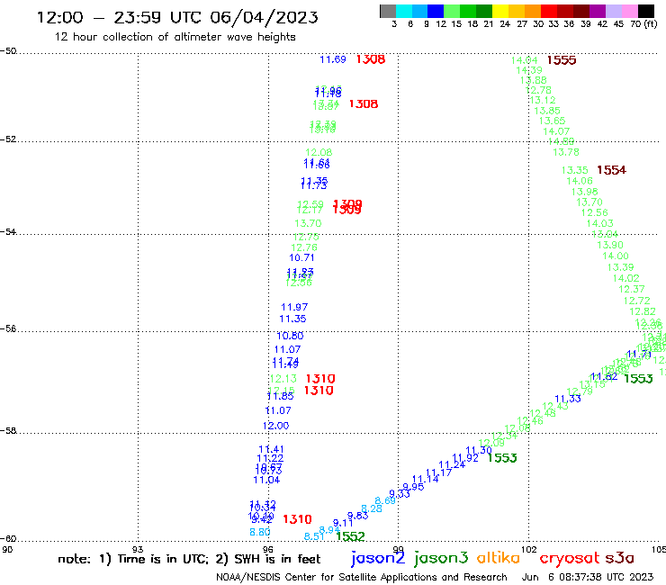Select the orange swatch in the color scale

pyautogui.click(x=533, y=11)
